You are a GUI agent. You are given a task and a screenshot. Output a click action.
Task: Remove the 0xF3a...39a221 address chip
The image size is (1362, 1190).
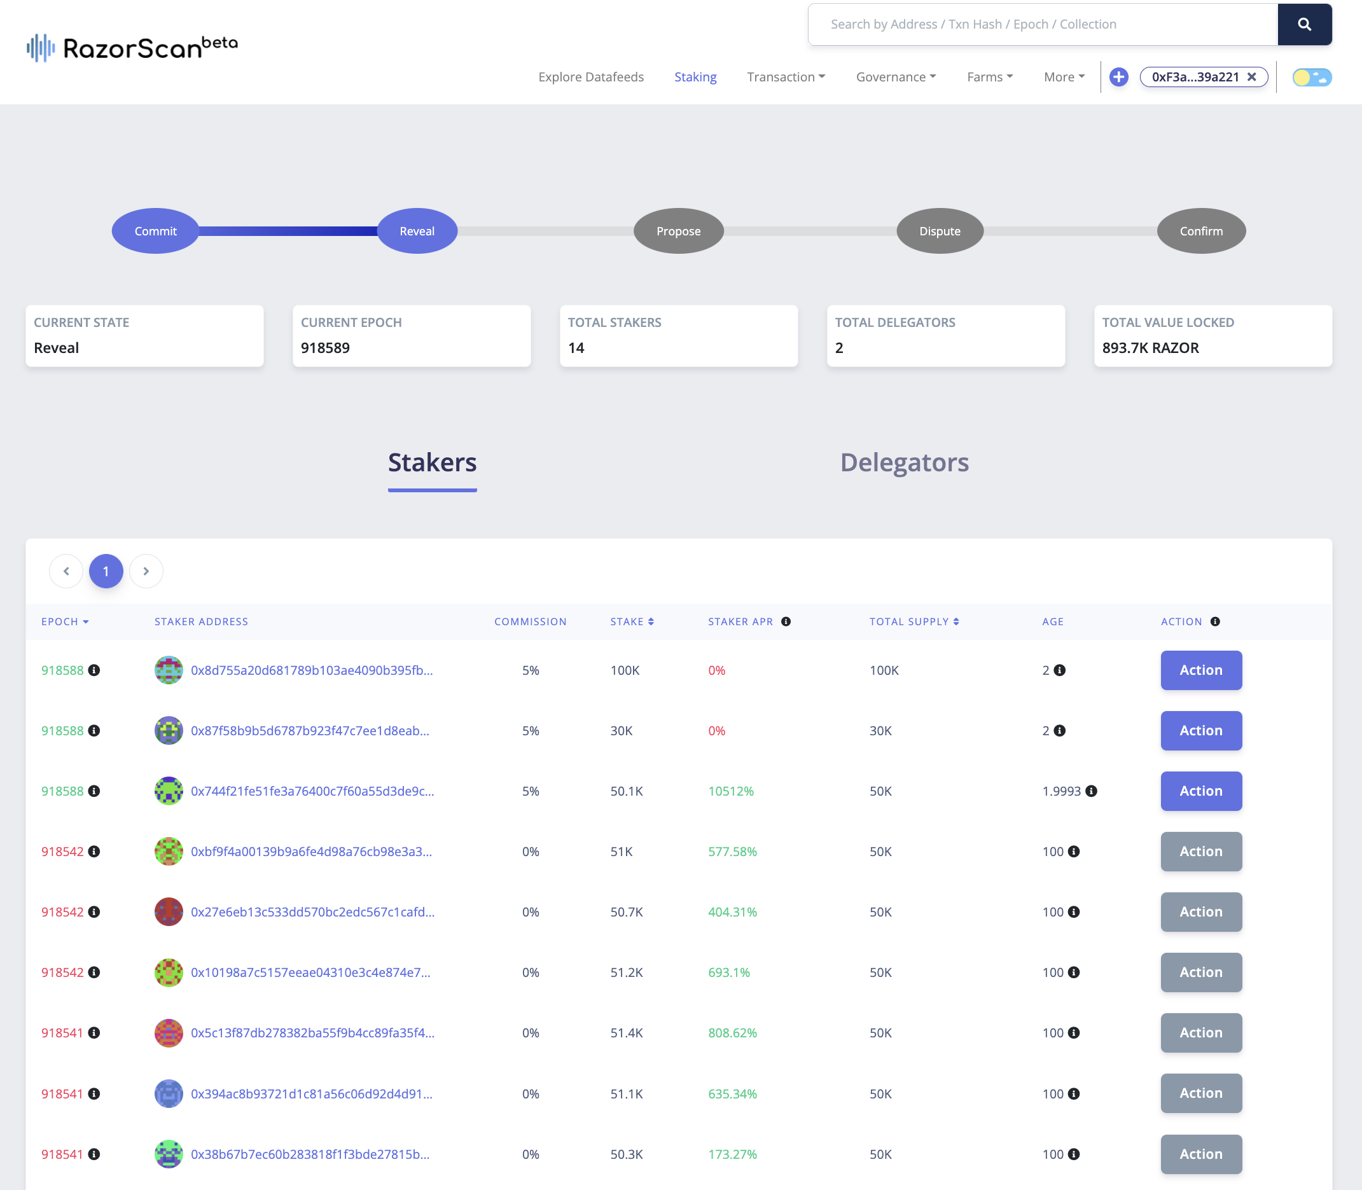(x=1252, y=77)
